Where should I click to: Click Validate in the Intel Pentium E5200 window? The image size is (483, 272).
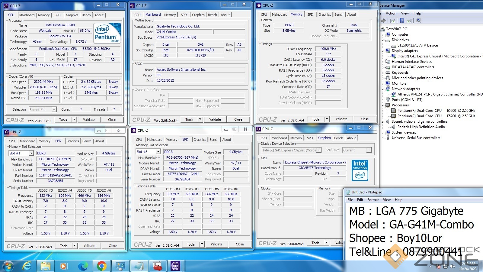[x=89, y=120]
